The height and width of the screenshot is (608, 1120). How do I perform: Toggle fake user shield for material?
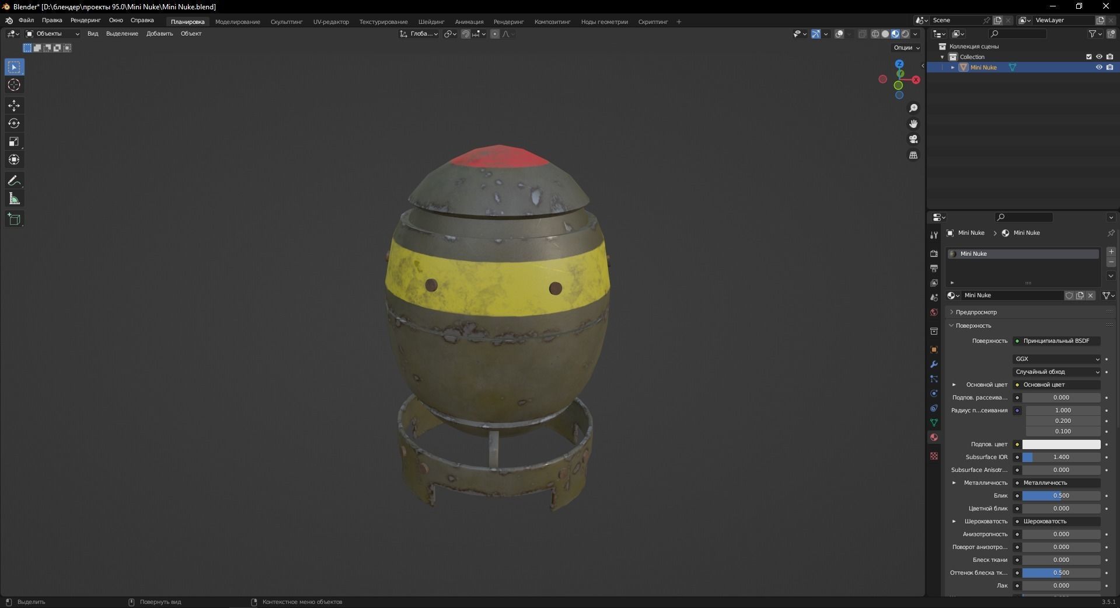(1069, 296)
